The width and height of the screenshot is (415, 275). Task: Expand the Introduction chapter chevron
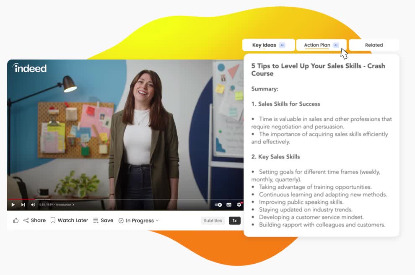pos(73,205)
